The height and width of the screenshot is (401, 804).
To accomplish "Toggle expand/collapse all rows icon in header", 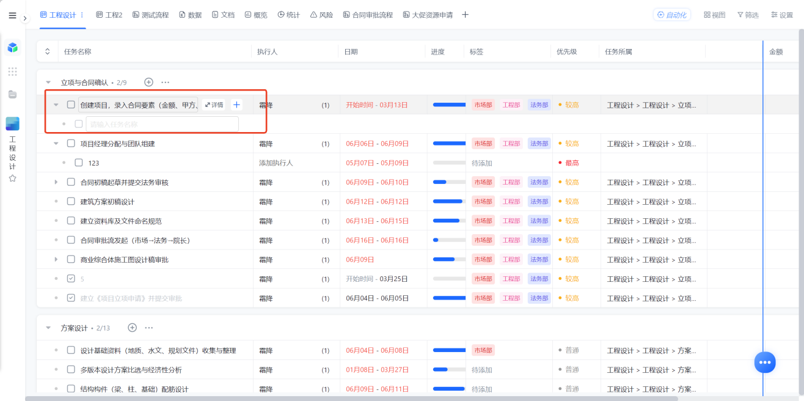I will [48, 52].
